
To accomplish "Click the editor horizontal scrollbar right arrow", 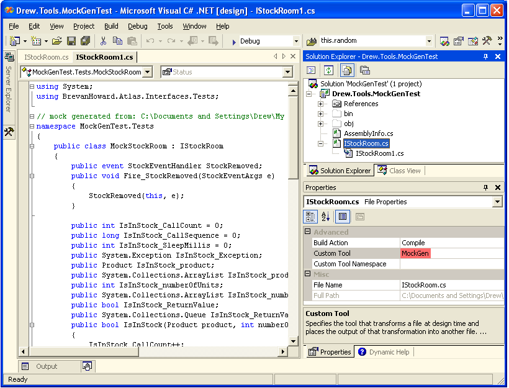I will tap(282, 351).
